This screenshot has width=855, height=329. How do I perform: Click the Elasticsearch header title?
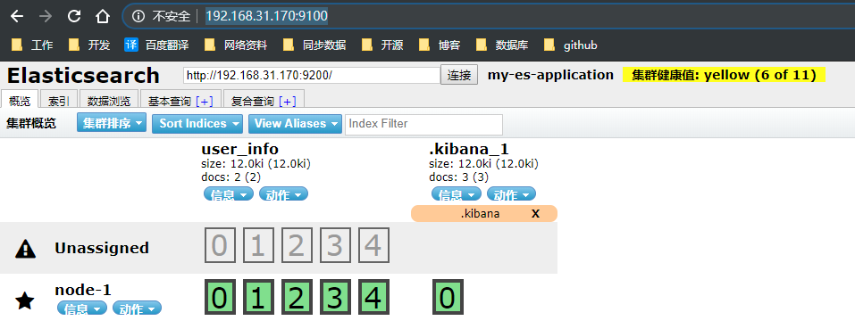click(x=83, y=76)
